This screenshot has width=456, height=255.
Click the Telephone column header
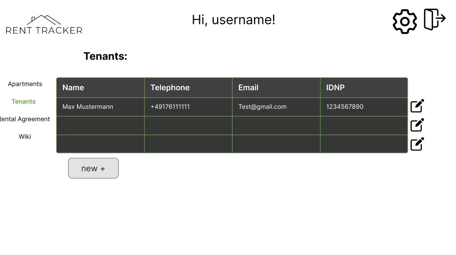click(x=170, y=88)
